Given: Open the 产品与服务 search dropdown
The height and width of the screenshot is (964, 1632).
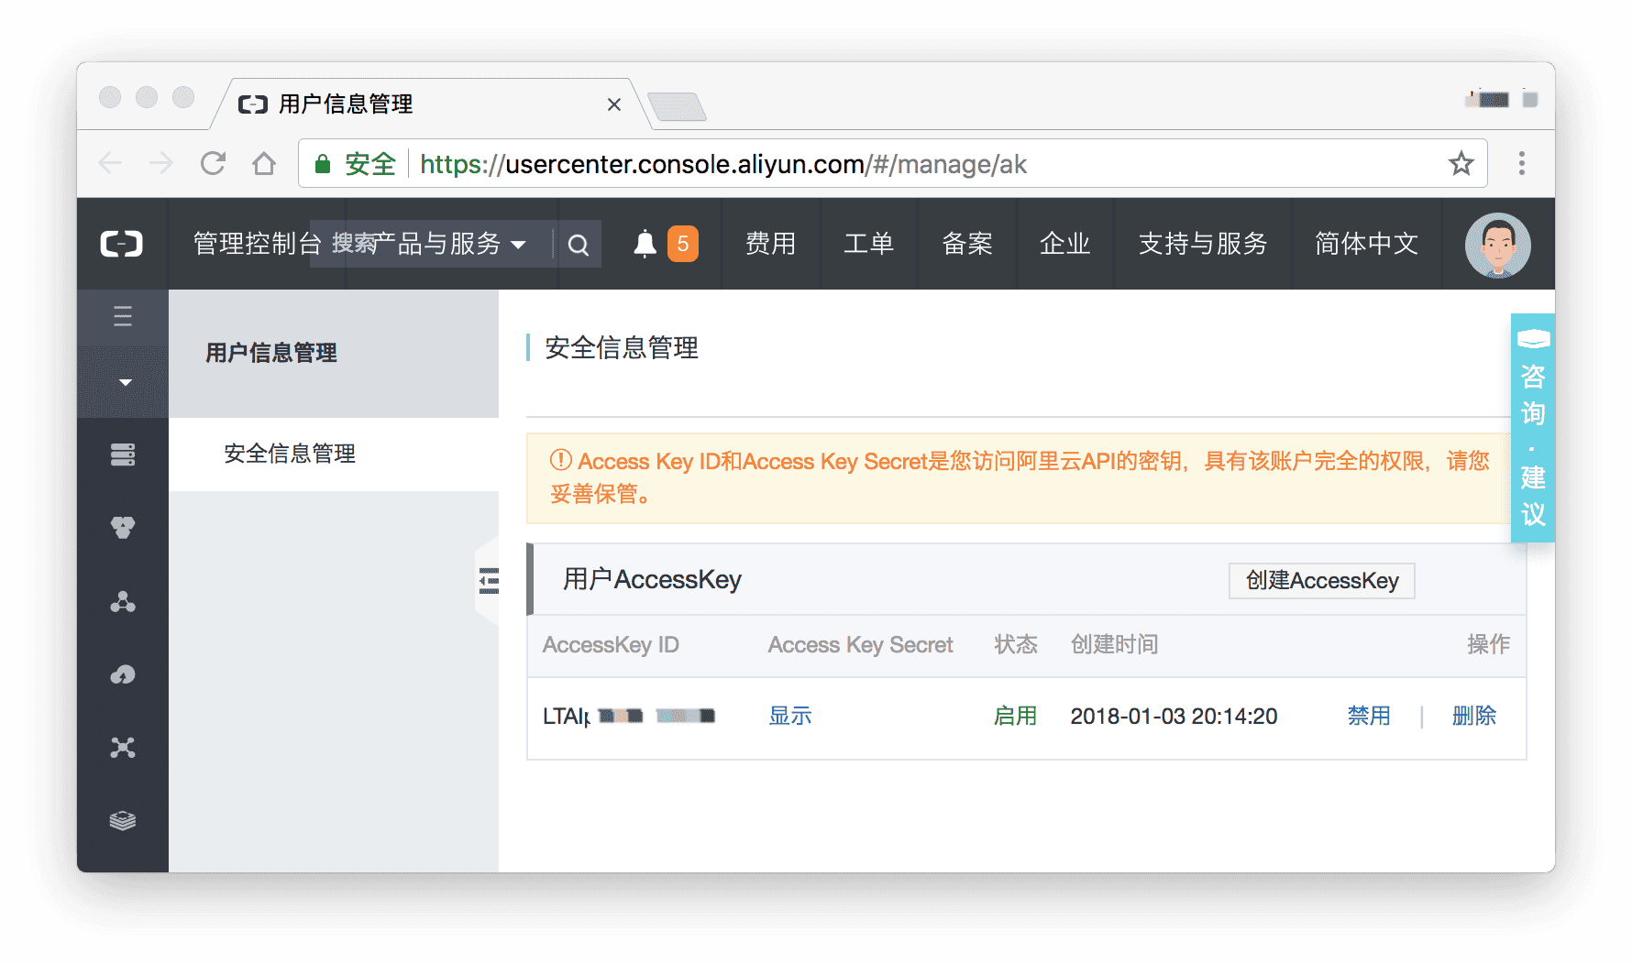Looking at the screenshot, I should click(429, 244).
